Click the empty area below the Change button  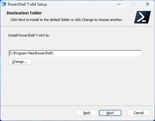tap(77, 85)
